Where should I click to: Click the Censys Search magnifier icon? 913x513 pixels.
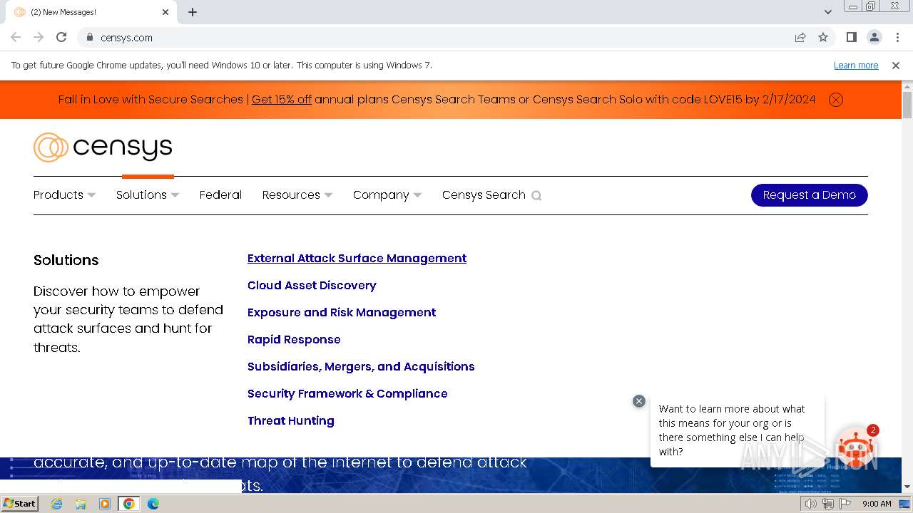536,195
